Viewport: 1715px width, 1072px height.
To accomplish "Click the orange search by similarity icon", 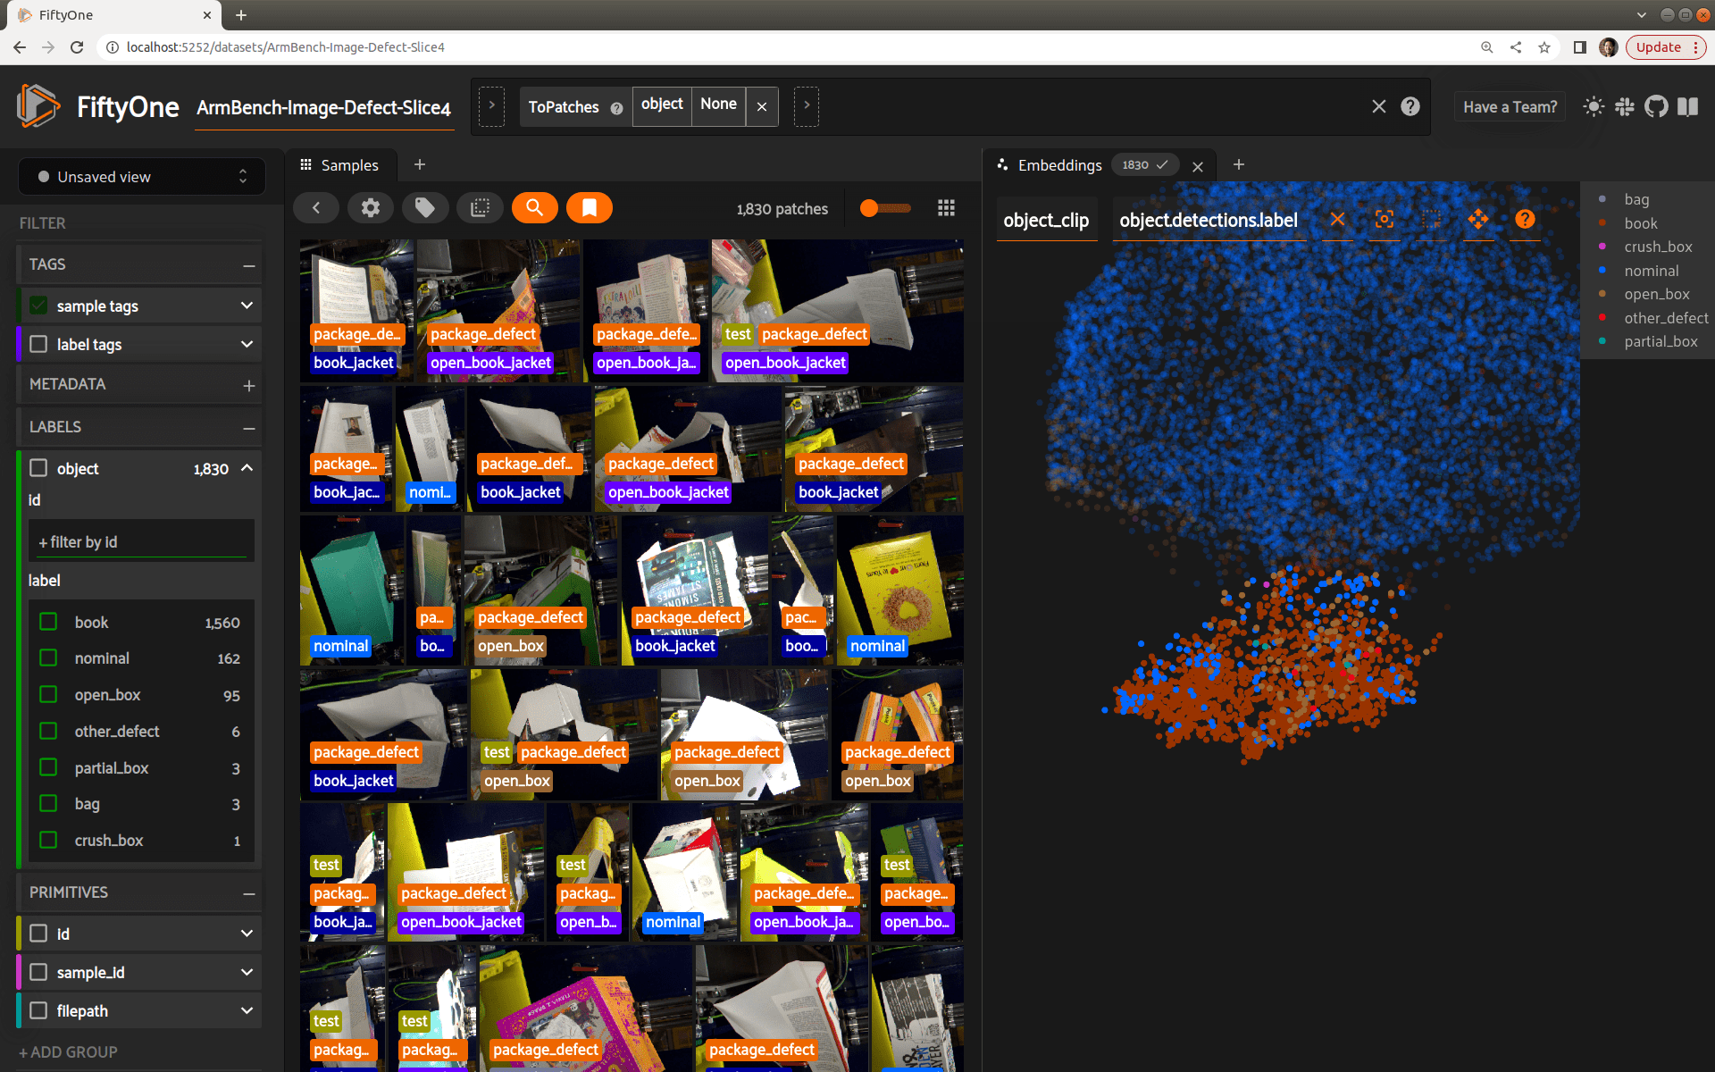I will pos(534,208).
